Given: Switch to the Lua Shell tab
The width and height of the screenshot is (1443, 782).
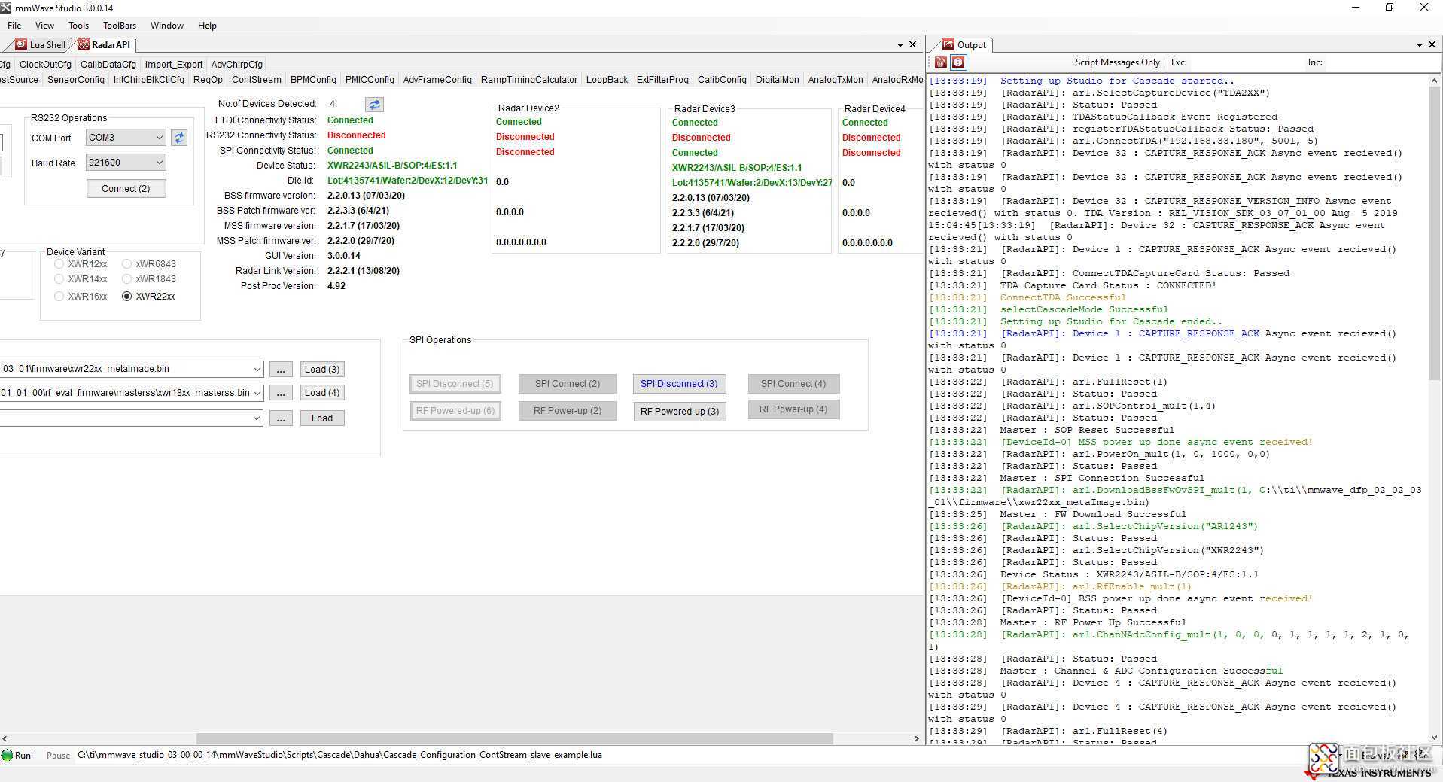Looking at the screenshot, I should click(x=43, y=45).
